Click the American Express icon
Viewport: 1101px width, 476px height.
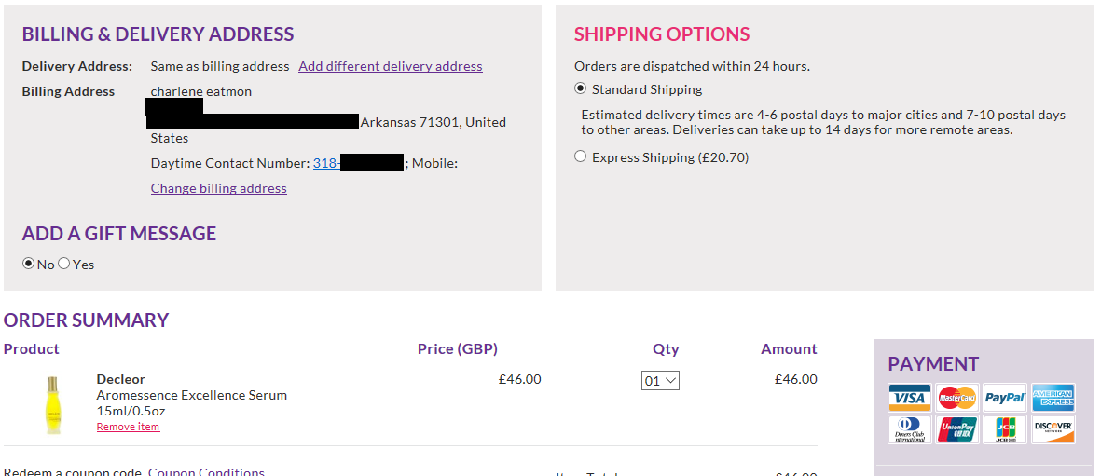1053,398
